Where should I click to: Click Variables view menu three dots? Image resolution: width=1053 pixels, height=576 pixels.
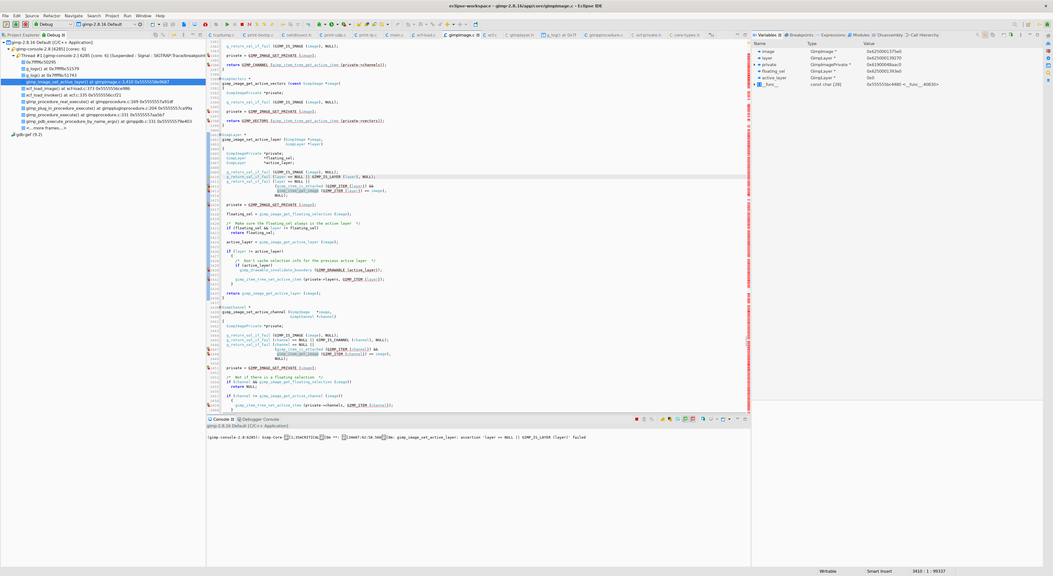coord(1020,35)
